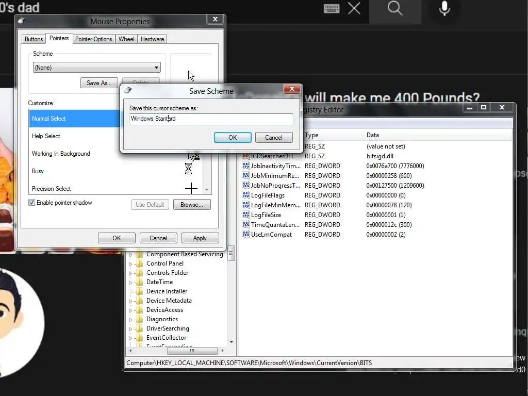Click the UseLmCompat DWORD value icon
The image size is (528, 396).
tap(246, 234)
